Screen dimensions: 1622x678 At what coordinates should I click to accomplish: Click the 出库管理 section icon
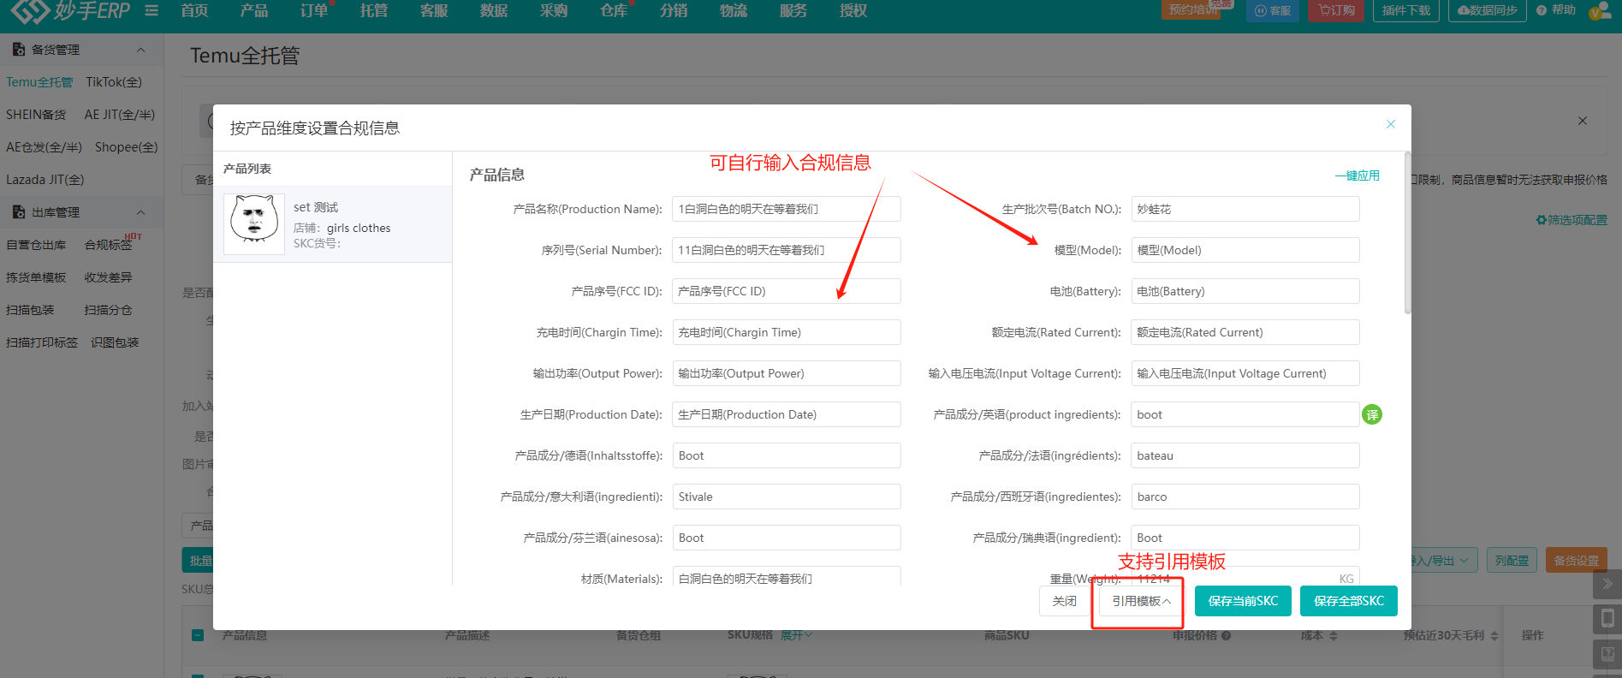tap(18, 212)
